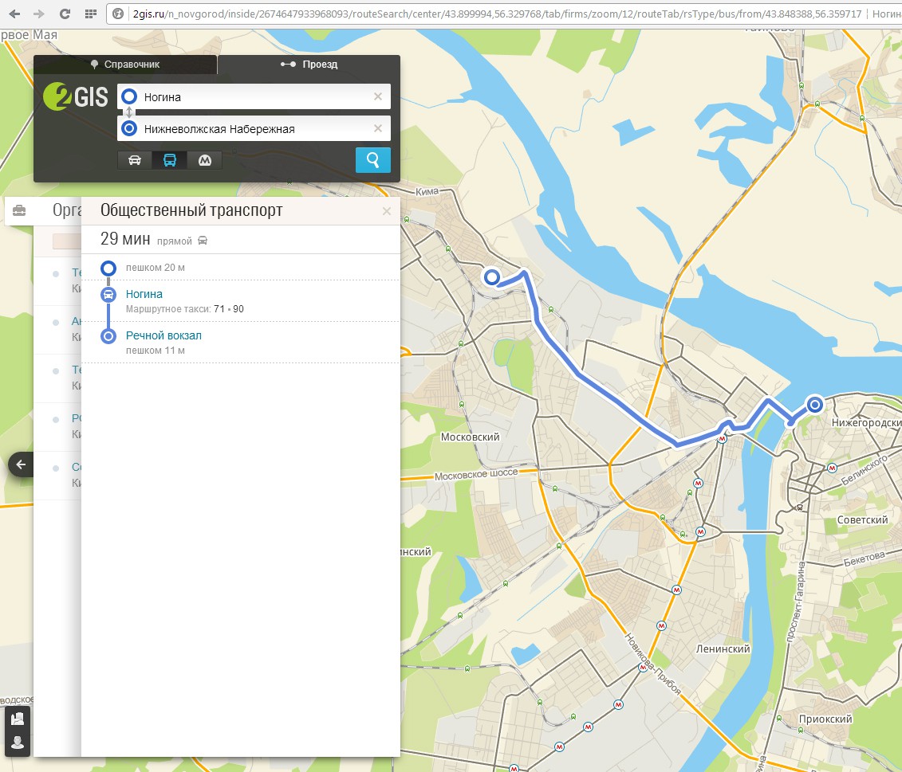
Task: Open the browser apps grid icon
Action: tap(90, 14)
